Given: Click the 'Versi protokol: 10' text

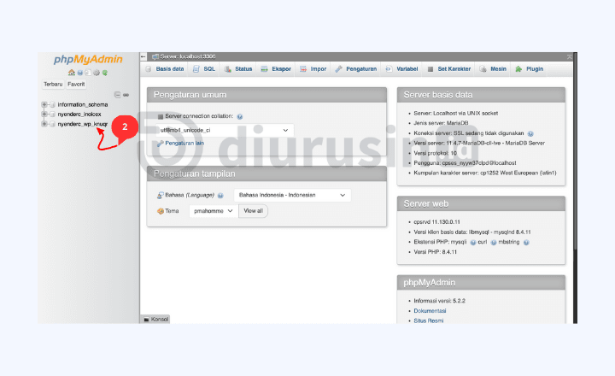Looking at the screenshot, I should coord(435,153).
